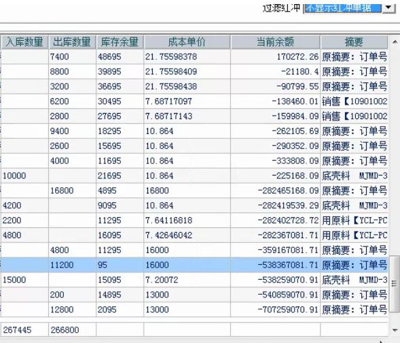Sort by the 当前余额 column header
This screenshot has height=343, width=400.
(275, 42)
